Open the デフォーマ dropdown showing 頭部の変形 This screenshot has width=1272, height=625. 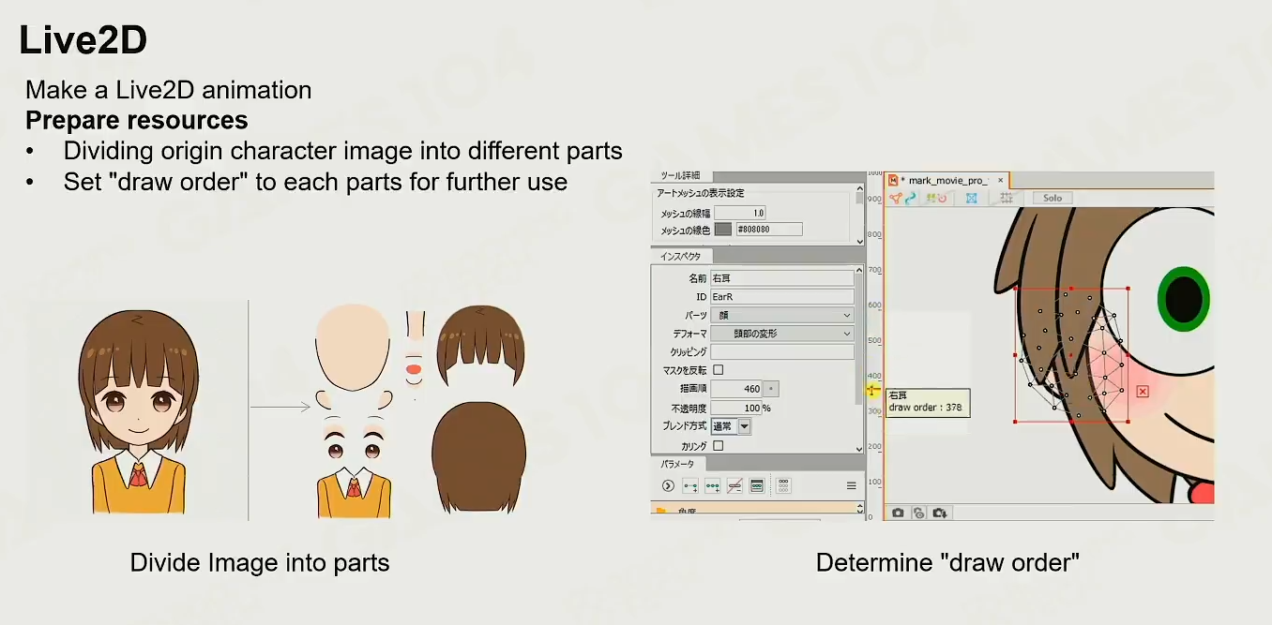point(782,334)
